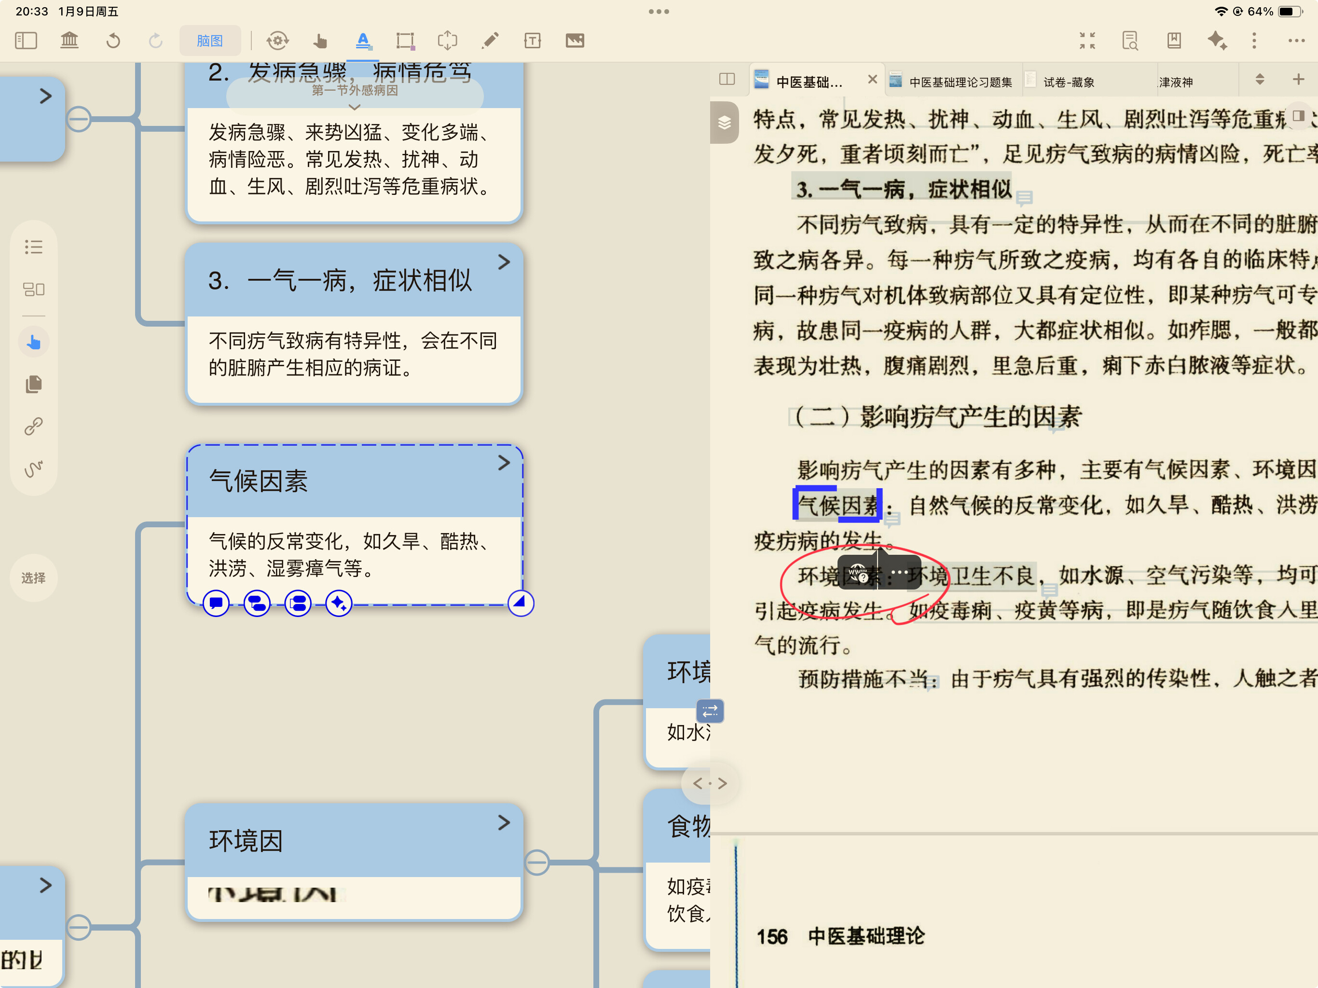The height and width of the screenshot is (988, 1318).
Task: Click the undo arrow in toolbar
Action: [x=113, y=41]
